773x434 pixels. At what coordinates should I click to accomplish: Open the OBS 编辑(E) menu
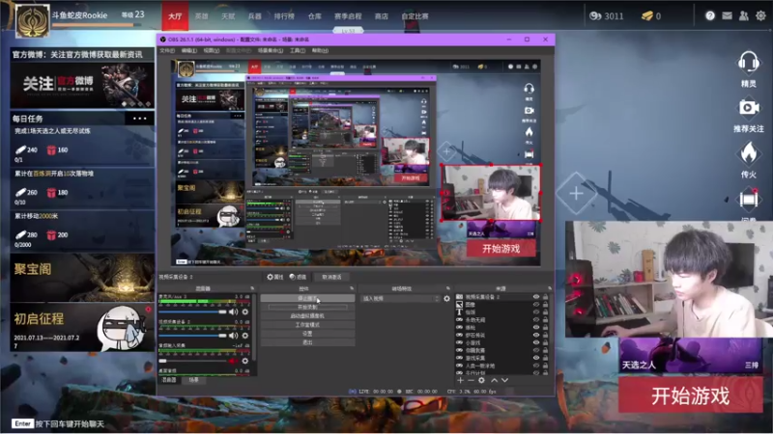(189, 51)
